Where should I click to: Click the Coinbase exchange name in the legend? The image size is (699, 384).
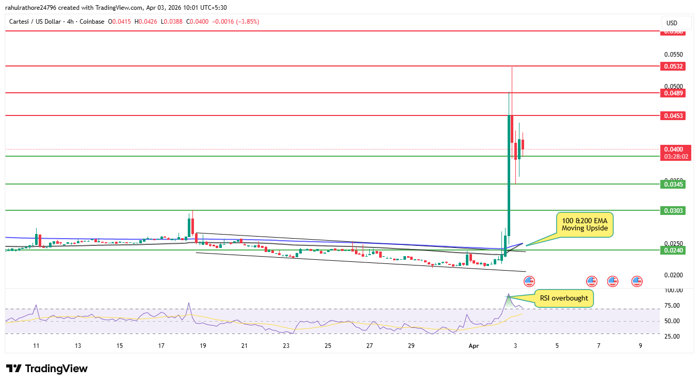coord(91,22)
